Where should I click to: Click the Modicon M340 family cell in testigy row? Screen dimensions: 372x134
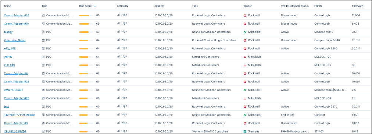pyautogui.click(x=323, y=32)
